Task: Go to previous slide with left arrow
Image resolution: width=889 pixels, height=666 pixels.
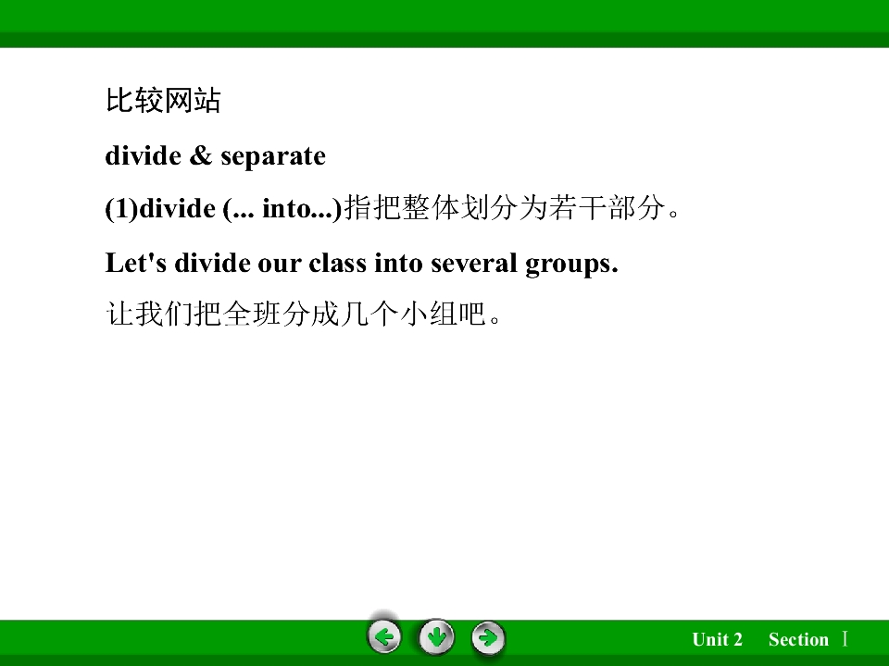Action: 384,637
